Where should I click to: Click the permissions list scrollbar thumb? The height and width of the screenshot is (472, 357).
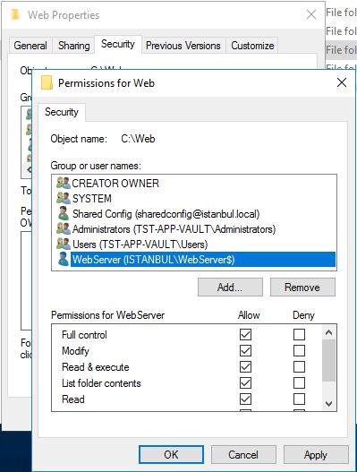[328, 361]
